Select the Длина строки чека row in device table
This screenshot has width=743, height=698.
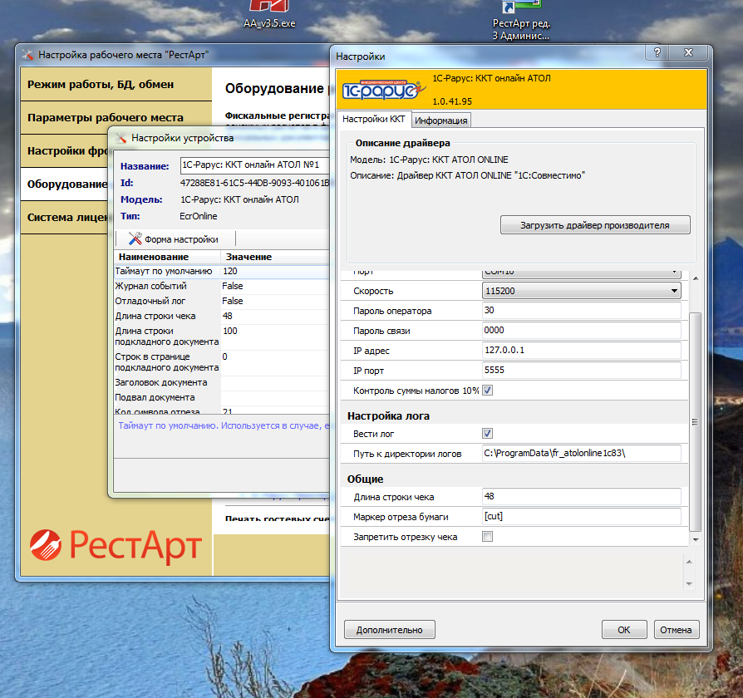(x=222, y=316)
